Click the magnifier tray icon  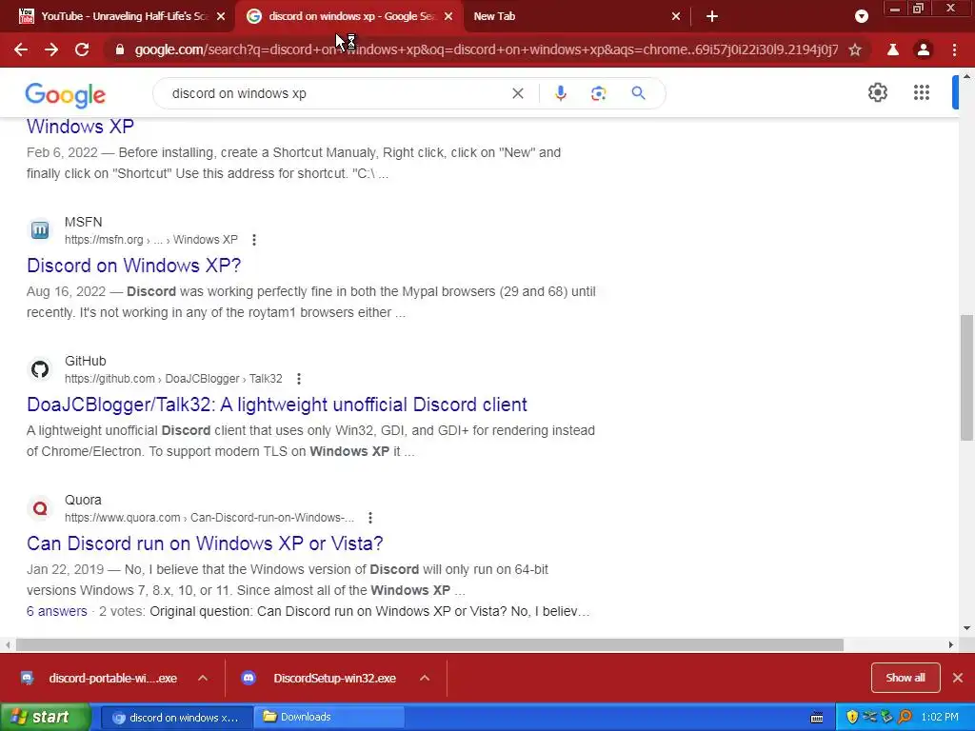[x=905, y=717]
